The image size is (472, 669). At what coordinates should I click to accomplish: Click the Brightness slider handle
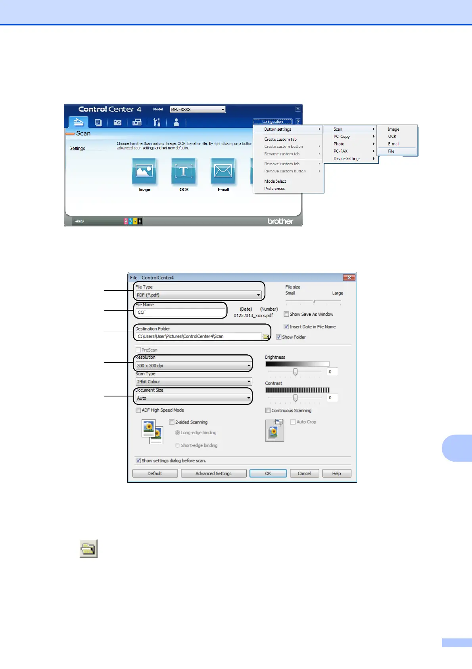click(x=295, y=372)
